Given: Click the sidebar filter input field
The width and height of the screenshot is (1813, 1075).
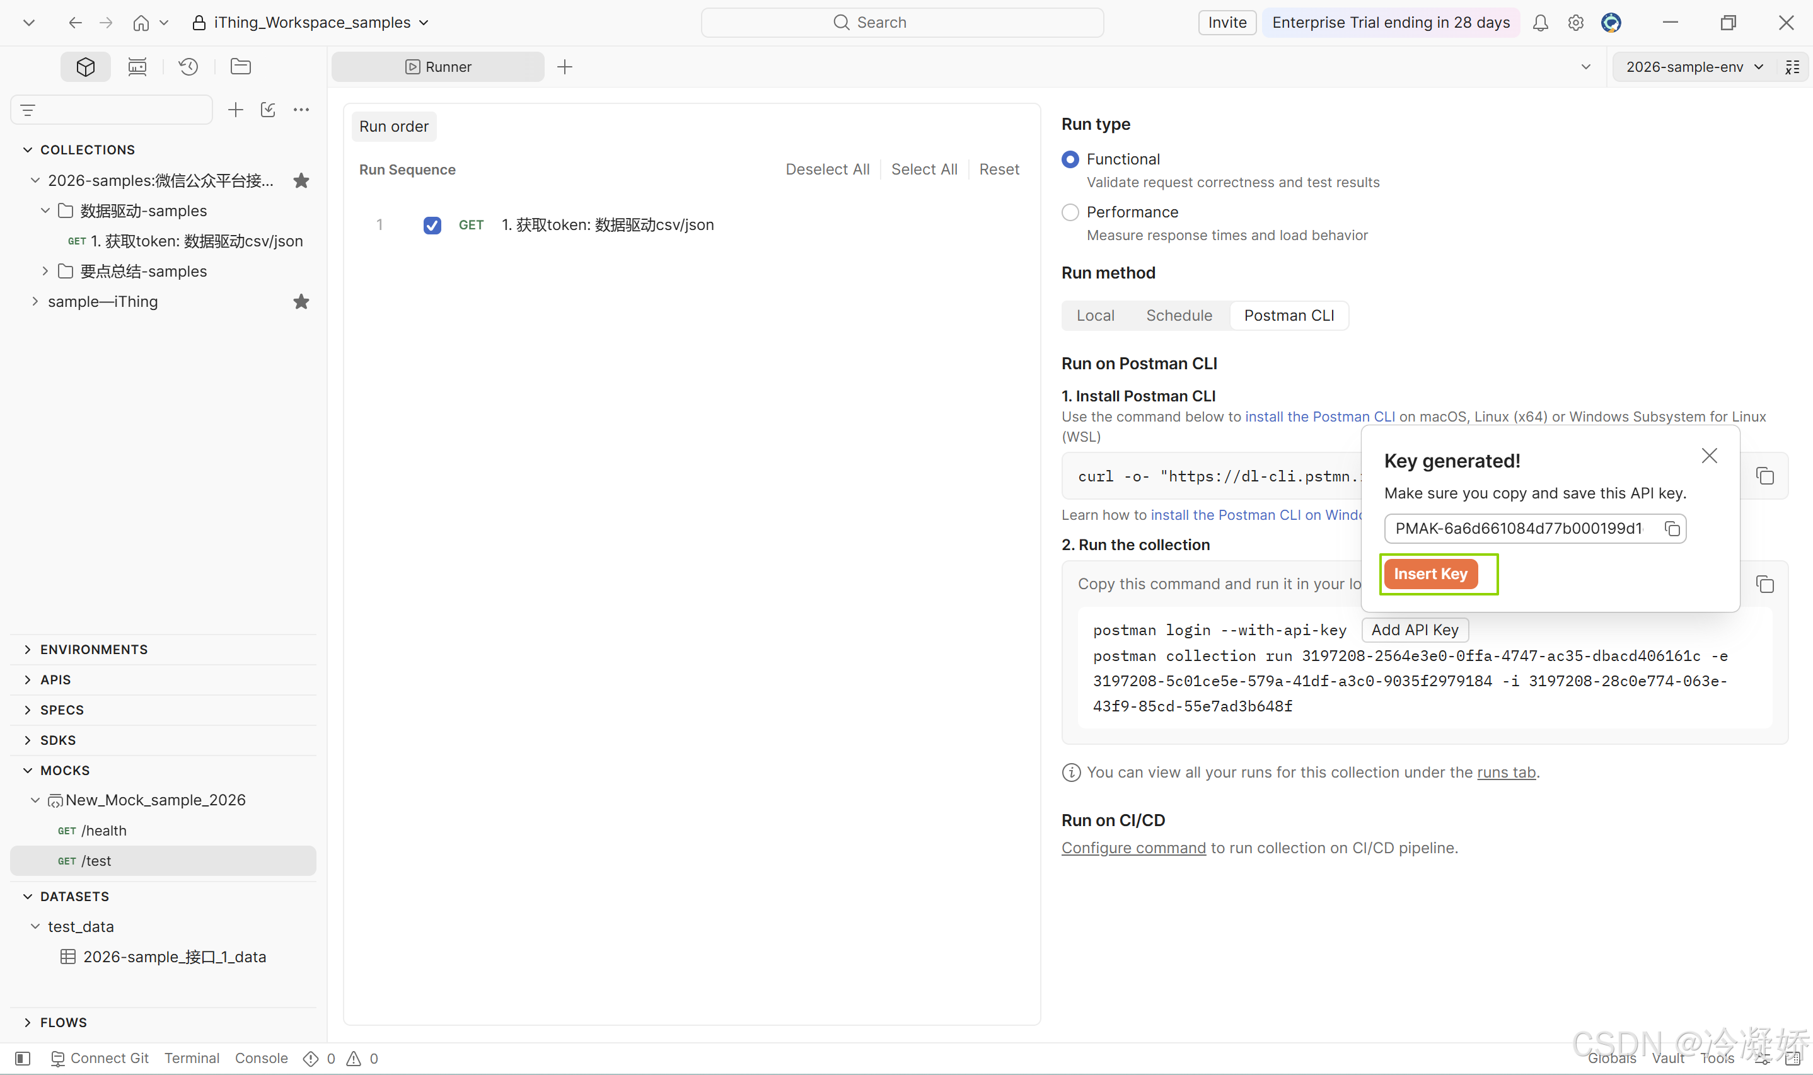Looking at the screenshot, I should click(x=112, y=110).
